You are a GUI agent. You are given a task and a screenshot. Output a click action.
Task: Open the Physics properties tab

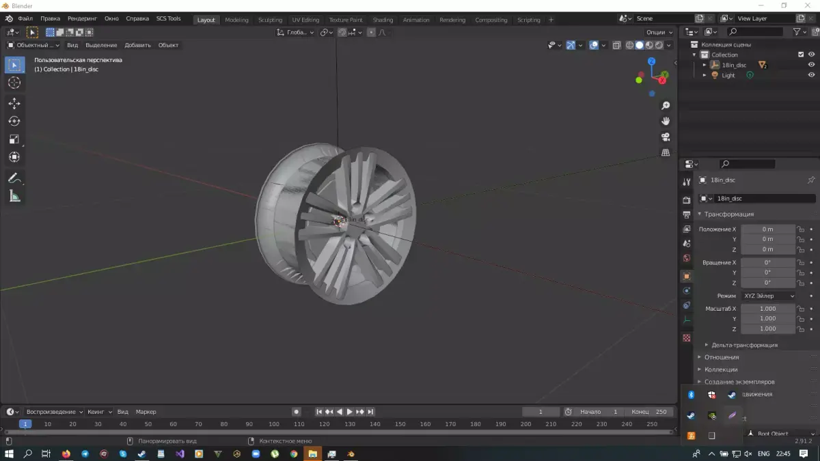click(x=687, y=290)
